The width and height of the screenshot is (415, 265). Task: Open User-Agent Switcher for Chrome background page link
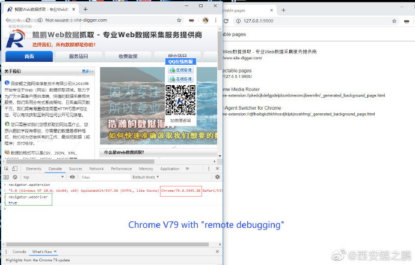[299, 114]
